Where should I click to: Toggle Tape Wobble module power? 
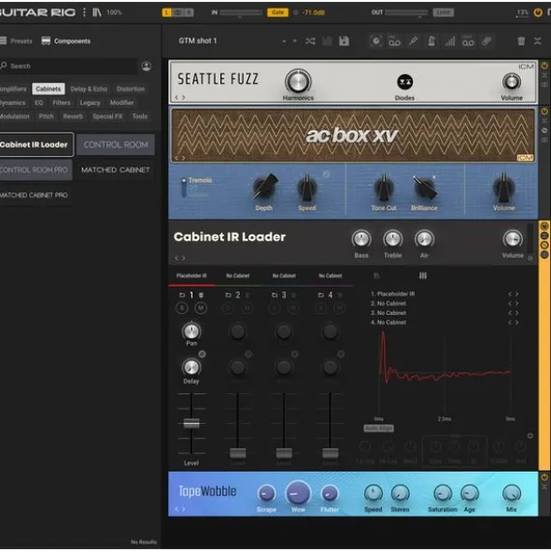544,477
